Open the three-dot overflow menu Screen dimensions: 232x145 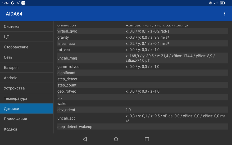click(x=225, y=14)
